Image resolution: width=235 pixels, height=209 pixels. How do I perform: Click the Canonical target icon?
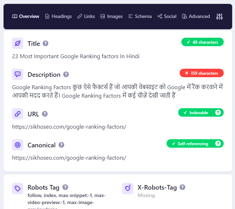point(18,145)
